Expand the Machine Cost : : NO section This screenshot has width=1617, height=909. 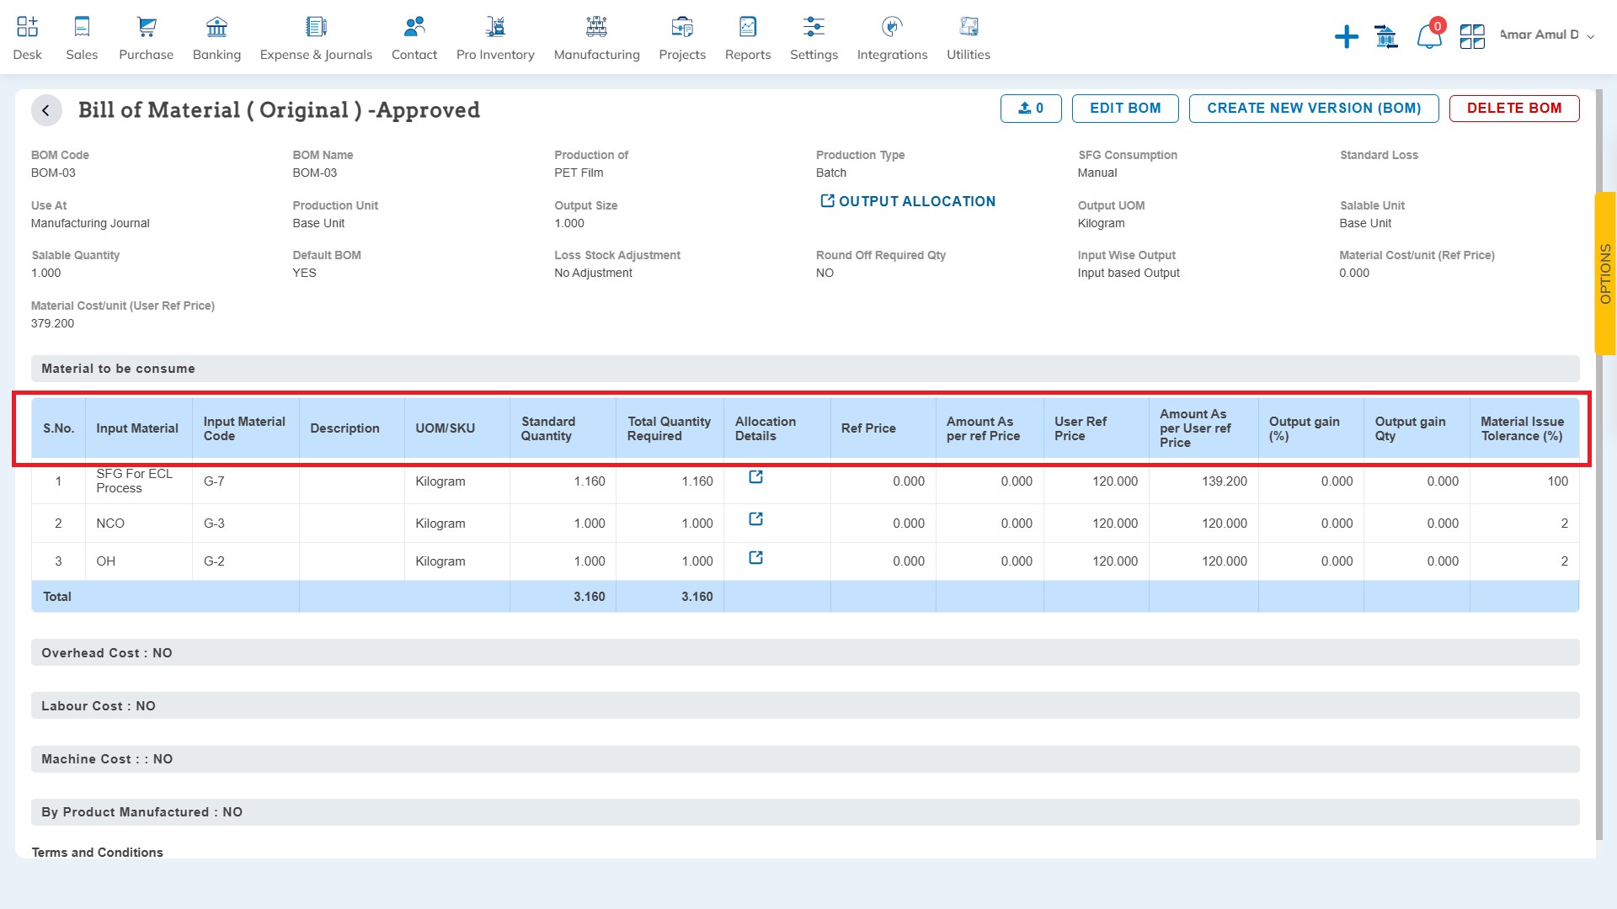point(805,759)
